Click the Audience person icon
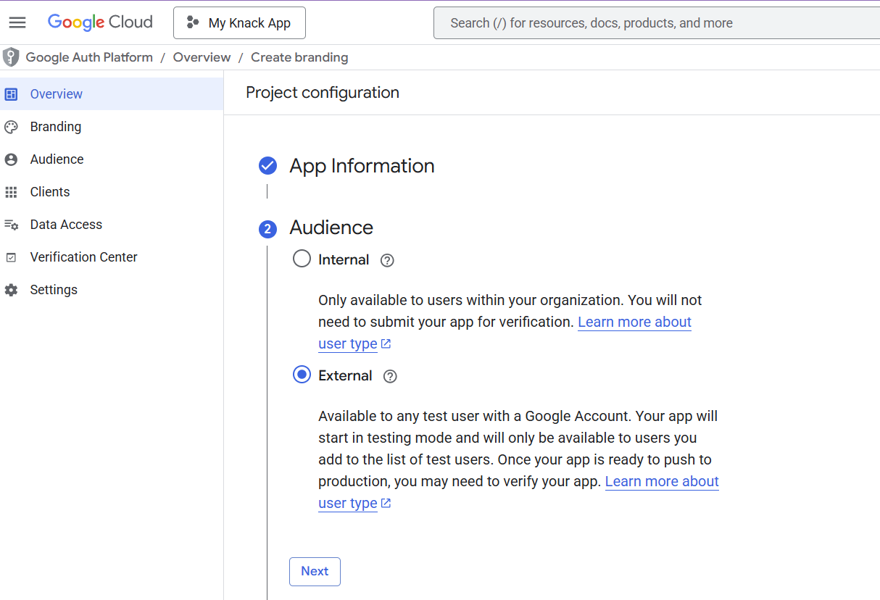Screen dimensions: 880x600 click(x=11, y=159)
